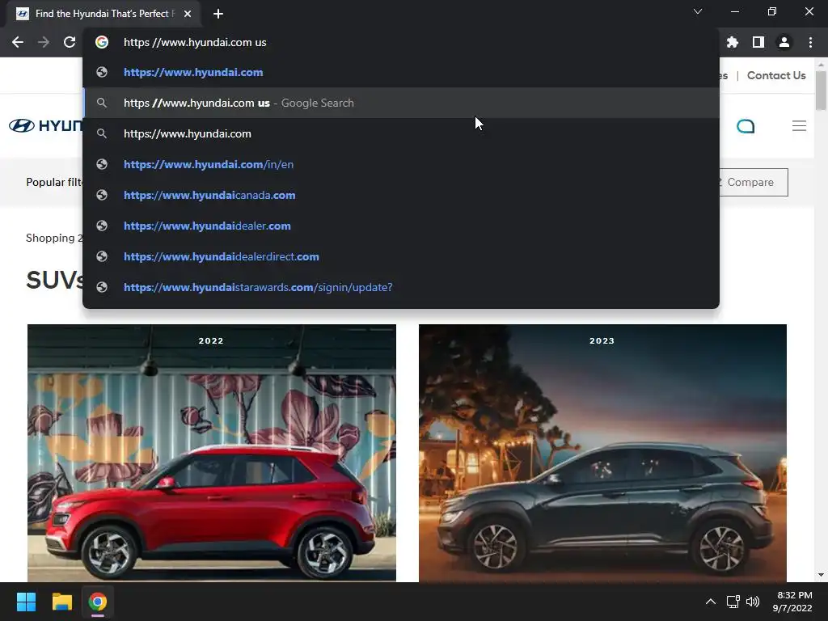828x621 pixels.
Task: Open File Explorer from the taskbar
Action: [61, 602]
